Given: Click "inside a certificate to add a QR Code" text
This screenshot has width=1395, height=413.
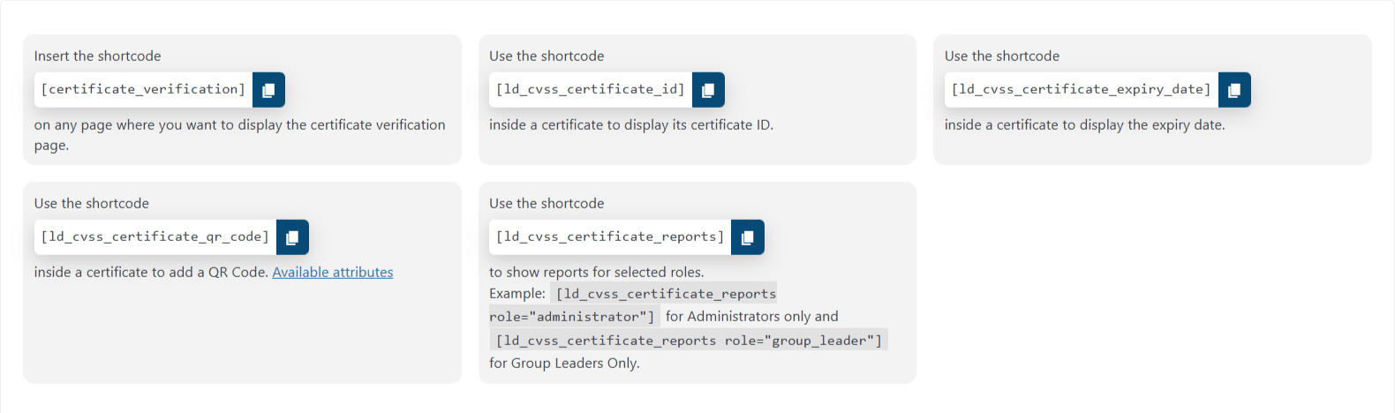Looking at the screenshot, I should [x=151, y=273].
